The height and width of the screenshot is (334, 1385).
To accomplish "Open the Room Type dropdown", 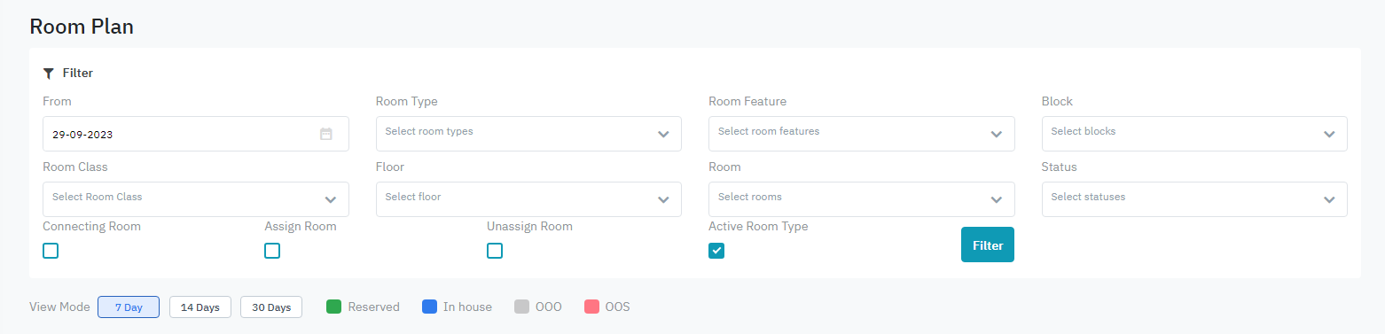I will (528, 134).
